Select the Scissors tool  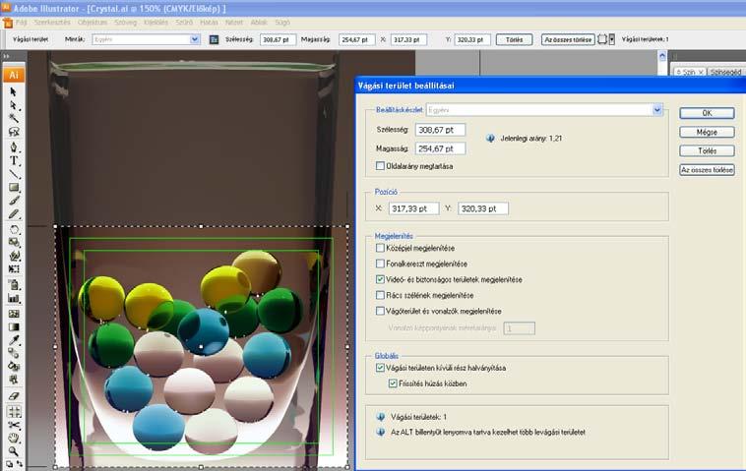click(x=14, y=425)
